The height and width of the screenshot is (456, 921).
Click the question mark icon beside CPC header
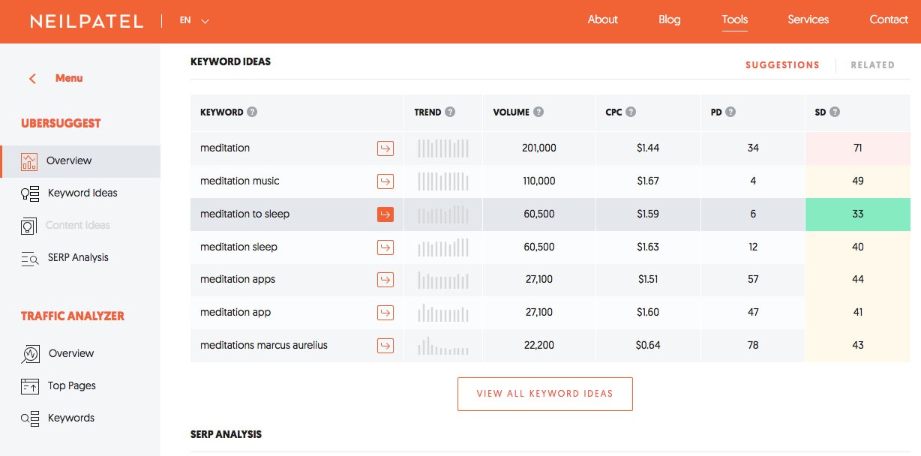pos(631,112)
